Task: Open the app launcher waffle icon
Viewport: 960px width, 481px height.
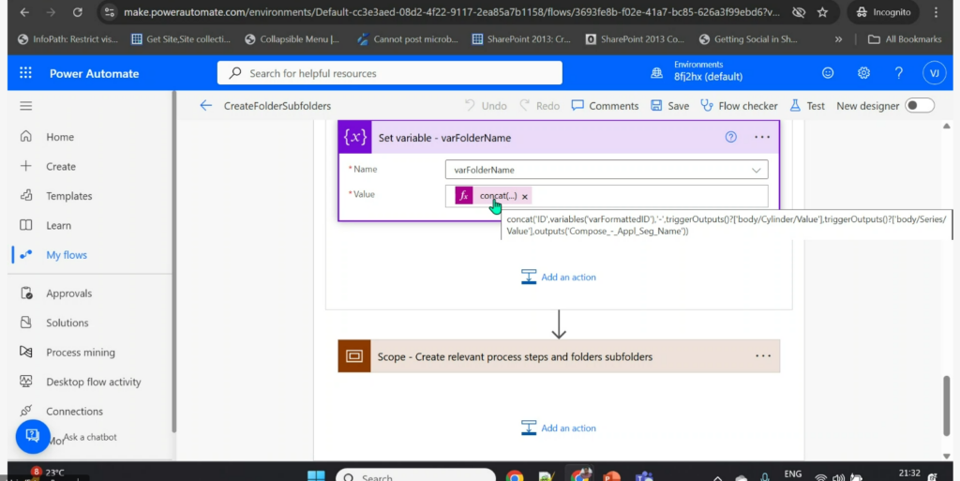Action: (x=25, y=73)
